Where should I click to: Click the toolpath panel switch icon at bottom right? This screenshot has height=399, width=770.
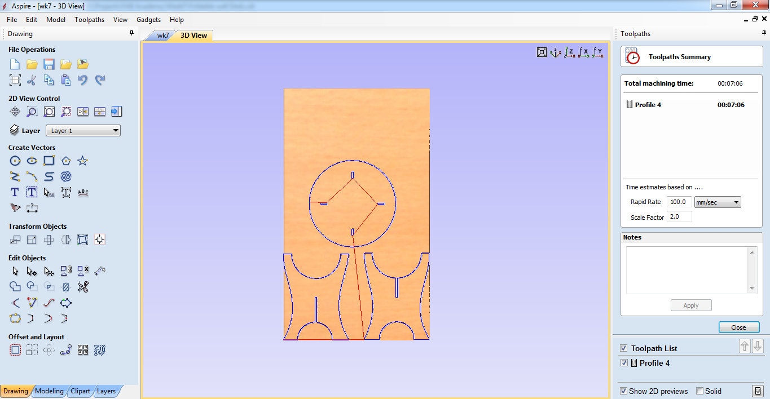point(758,391)
